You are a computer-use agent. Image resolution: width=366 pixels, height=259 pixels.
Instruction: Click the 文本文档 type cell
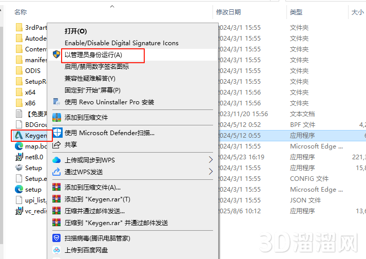click(x=302, y=114)
